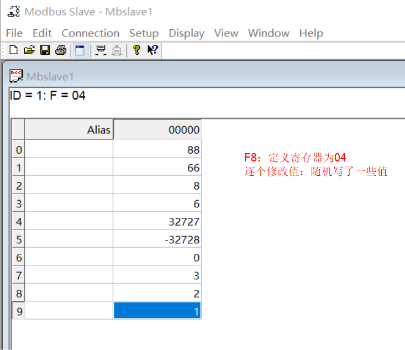Click row header 9
This screenshot has height=350, width=405.
coord(19,311)
